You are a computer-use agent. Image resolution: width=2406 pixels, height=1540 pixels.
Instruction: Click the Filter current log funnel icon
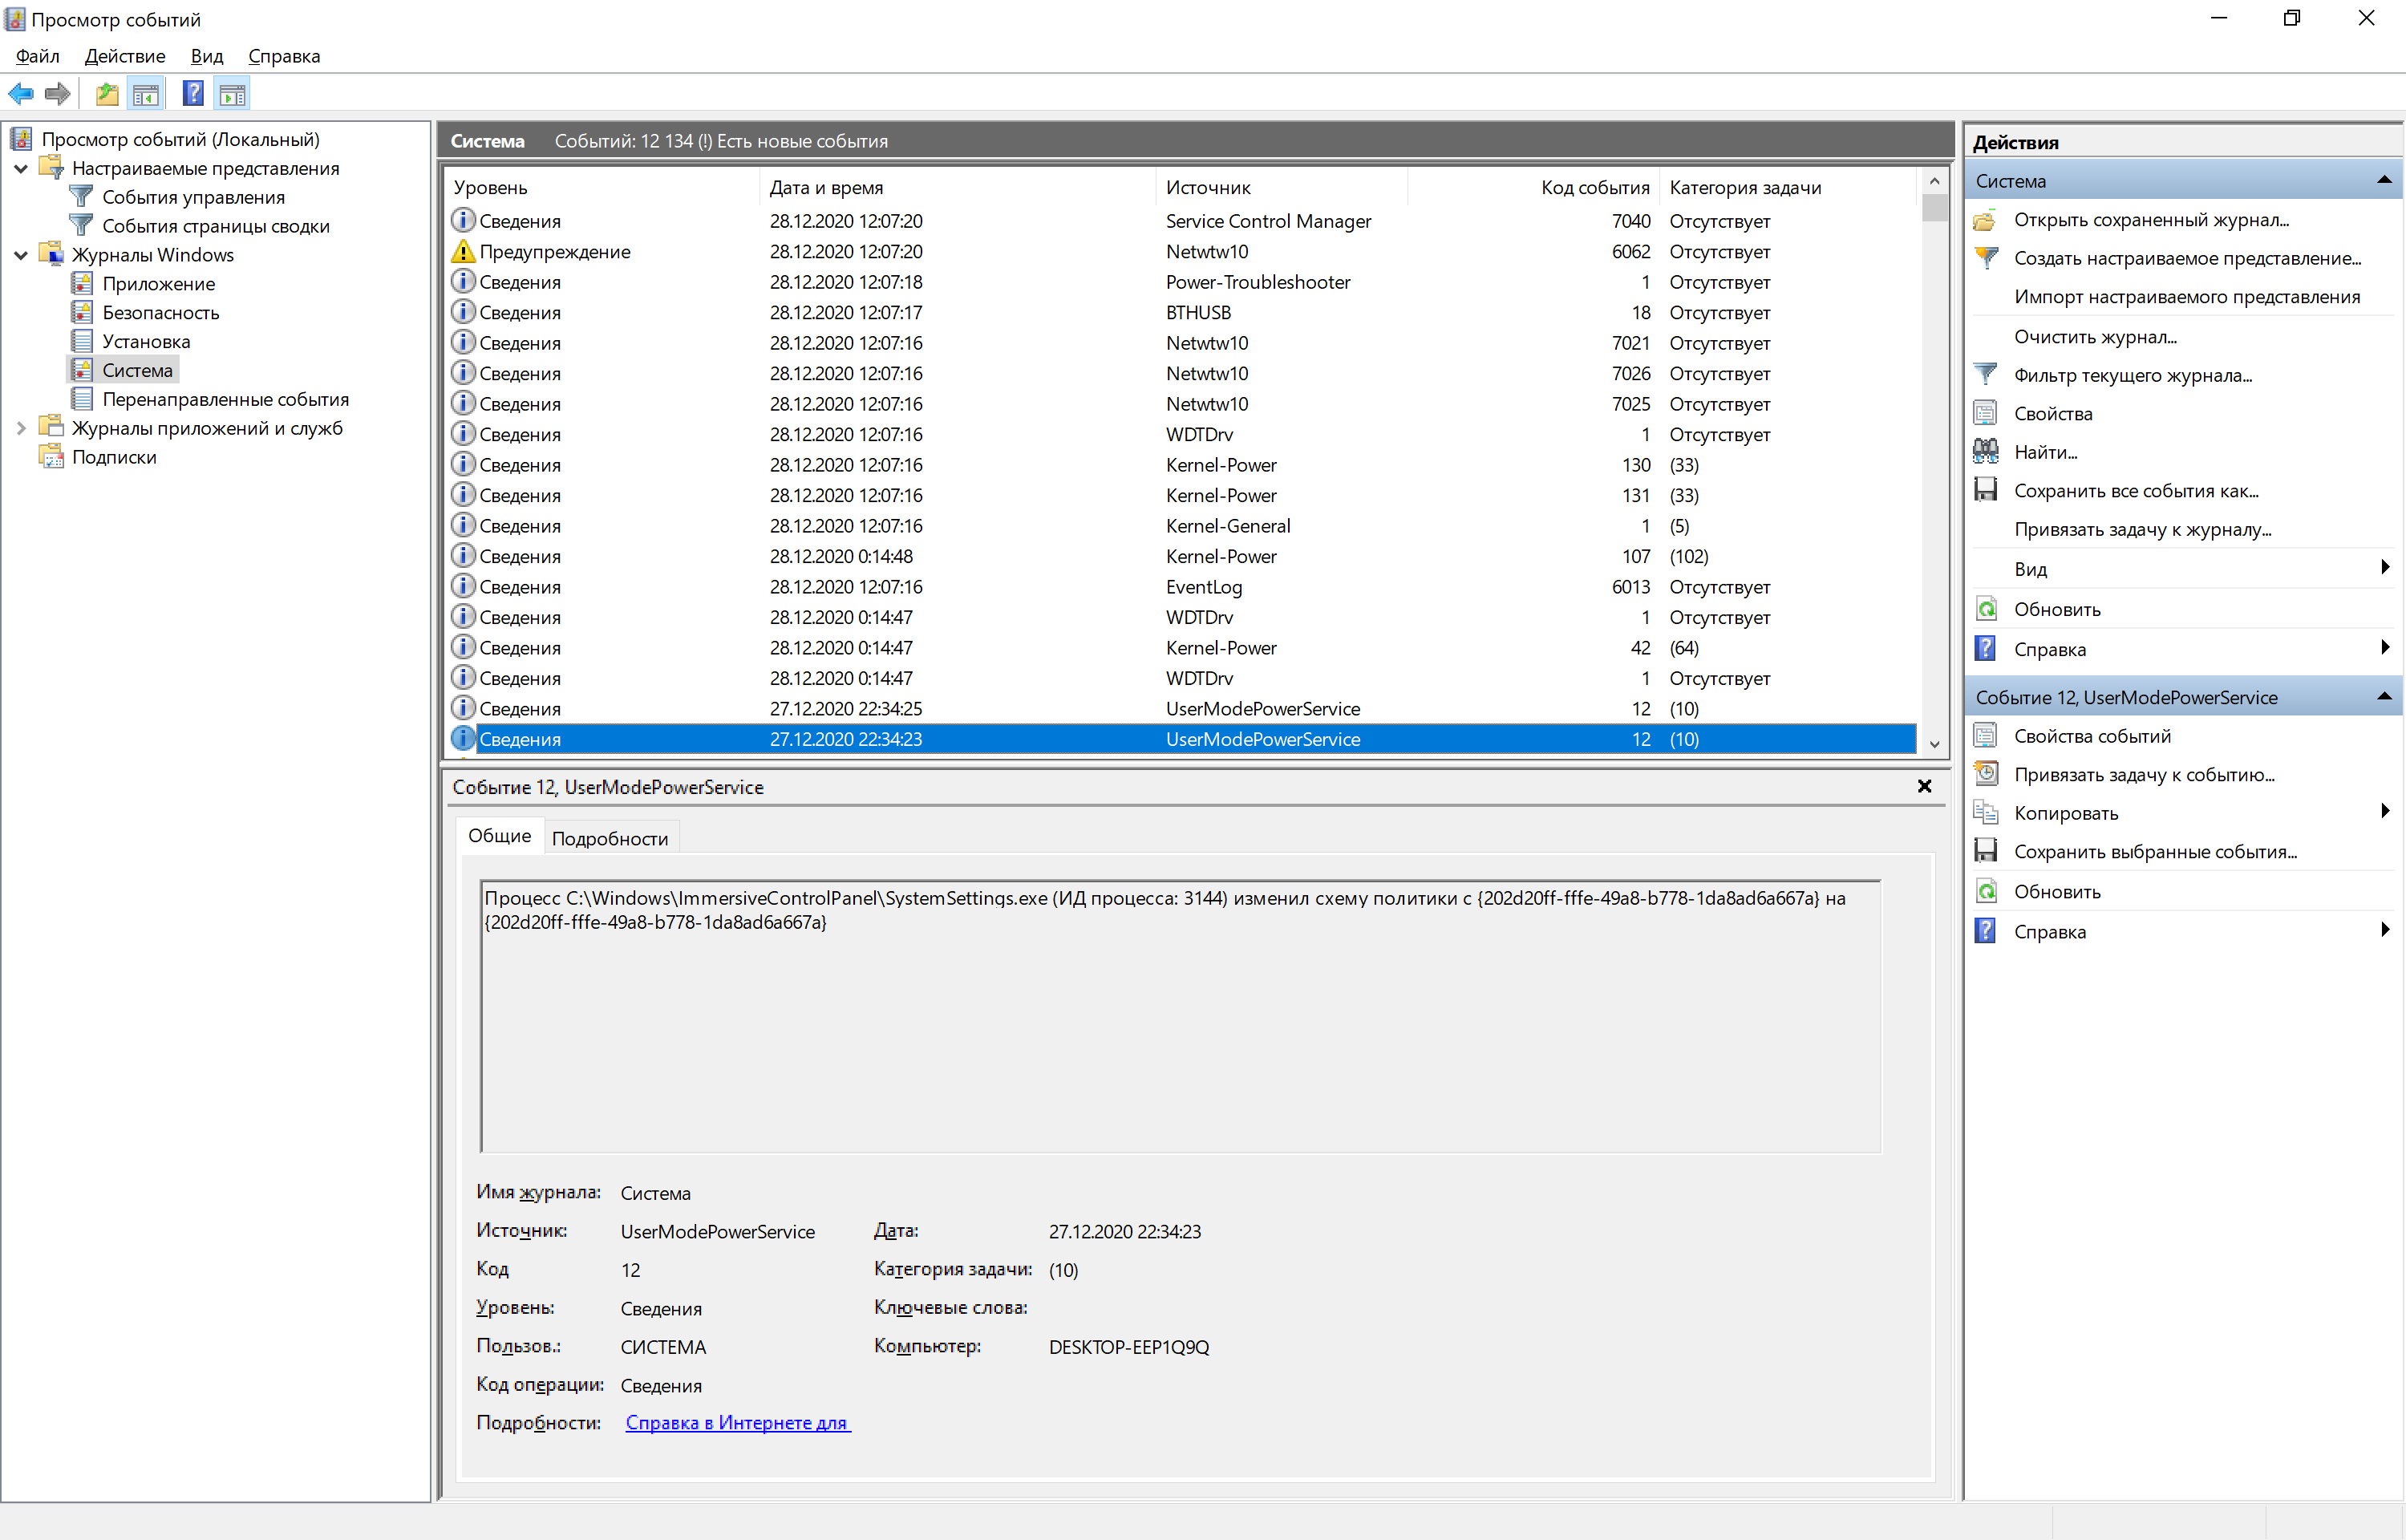1985,375
